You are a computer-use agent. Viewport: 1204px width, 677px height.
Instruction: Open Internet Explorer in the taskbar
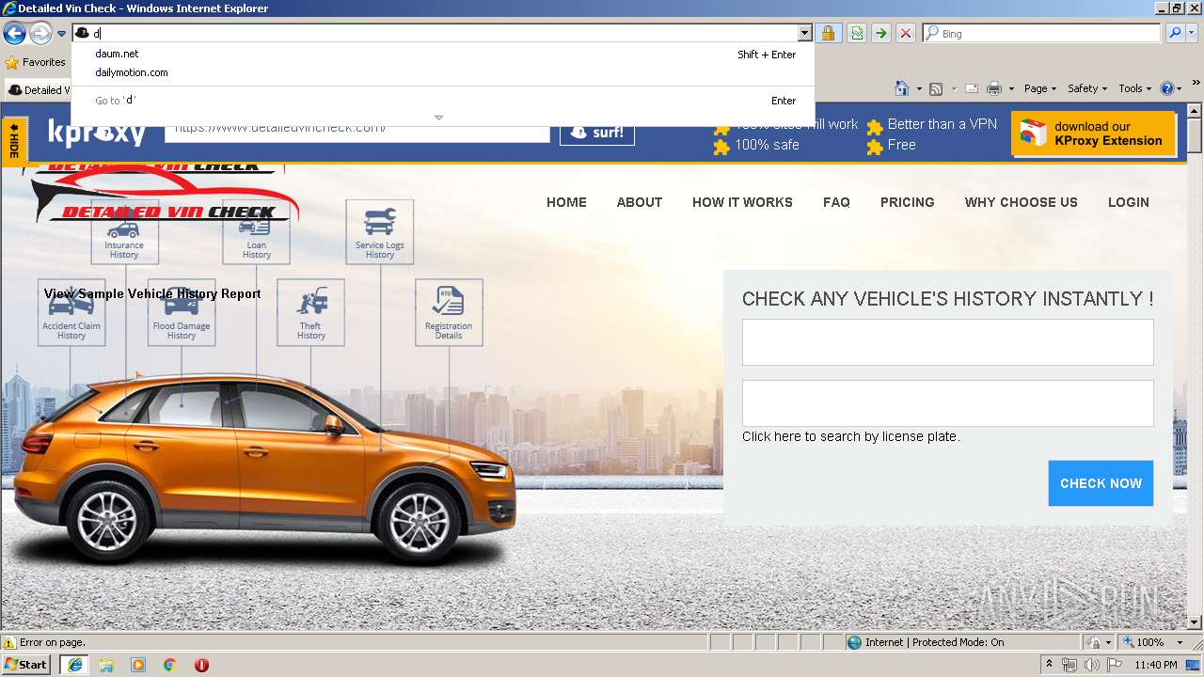tap(74, 665)
